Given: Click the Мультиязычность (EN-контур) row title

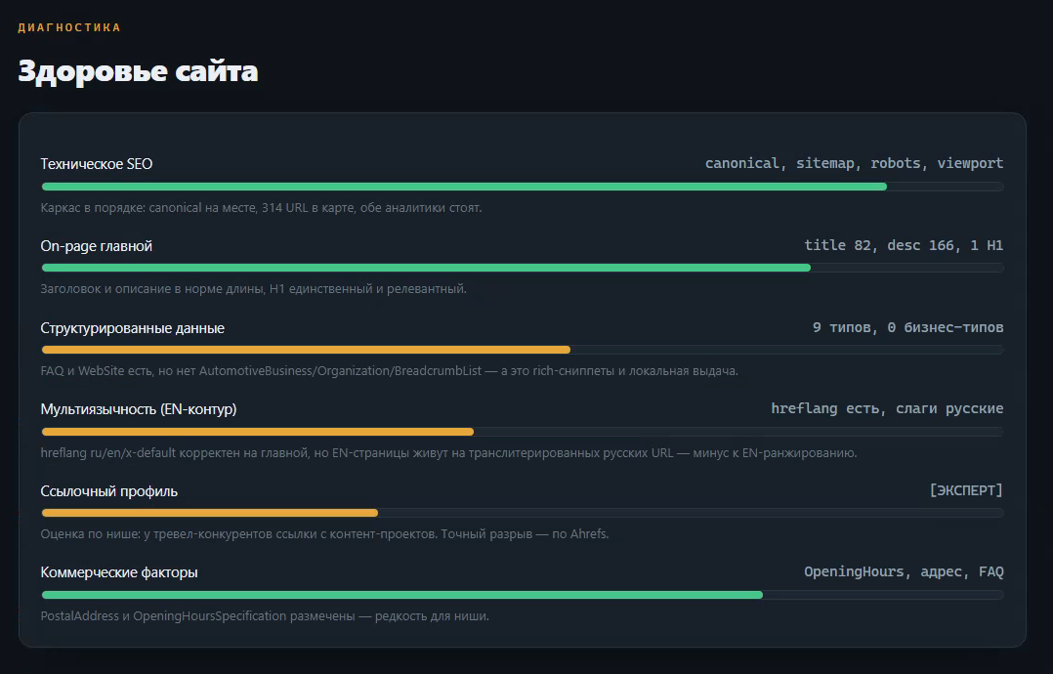Looking at the screenshot, I should [139, 409].
